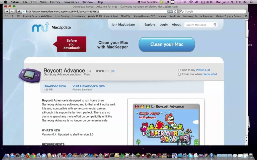The height and width of the screenshot is (160, 257).
Task: Open the History menu in menu bar
Action: click(x=55, y=2)
